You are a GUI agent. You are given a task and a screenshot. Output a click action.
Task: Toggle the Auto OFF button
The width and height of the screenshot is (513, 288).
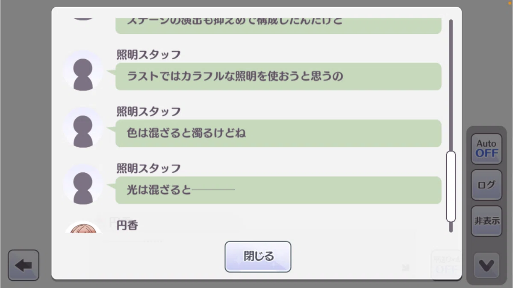click(x=486, y=149)
